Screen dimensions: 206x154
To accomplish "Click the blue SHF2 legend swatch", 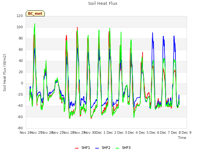I will [x=97, y=148].
